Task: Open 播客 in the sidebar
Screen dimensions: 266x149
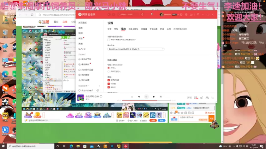Action: pyautogui.click(x=80, y=28)
